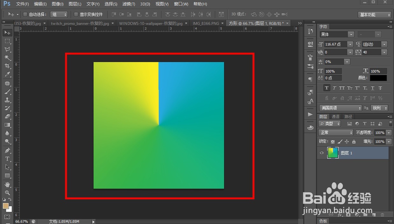394x224 pixels.
Task: Open the 滤镜(T) menu
Action: (x=129, y=4)
